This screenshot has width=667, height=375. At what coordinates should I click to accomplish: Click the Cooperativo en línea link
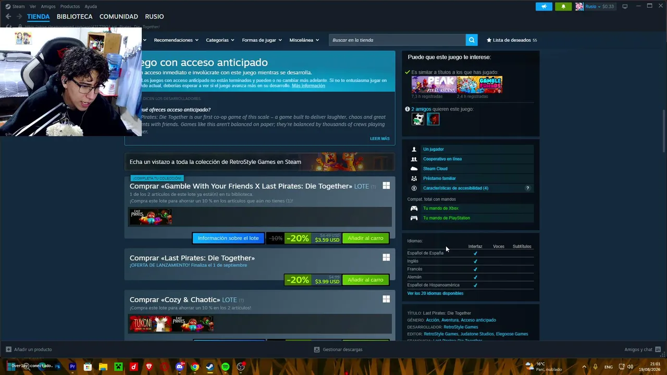click(442, 159)
